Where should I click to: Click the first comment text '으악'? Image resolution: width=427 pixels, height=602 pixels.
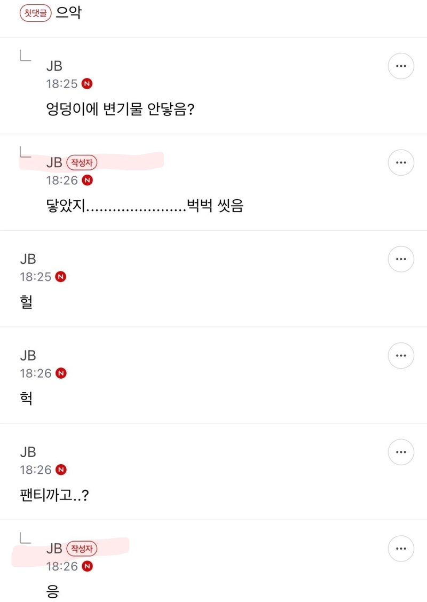[69, 13]
